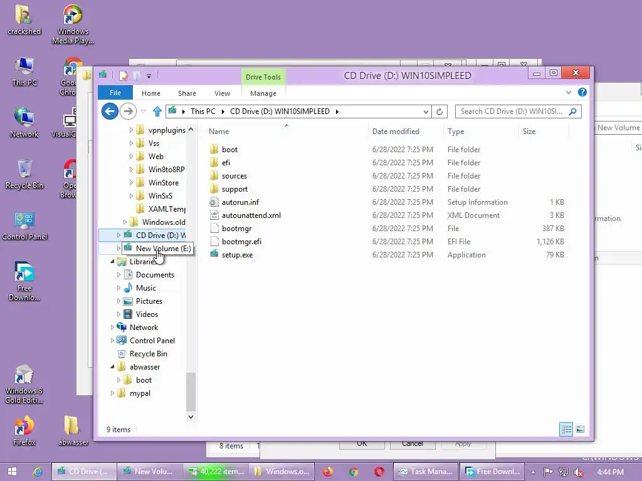Select the setup.exe file icon
The height and width of the screenshot is (481, 642).
click(214, 254)
